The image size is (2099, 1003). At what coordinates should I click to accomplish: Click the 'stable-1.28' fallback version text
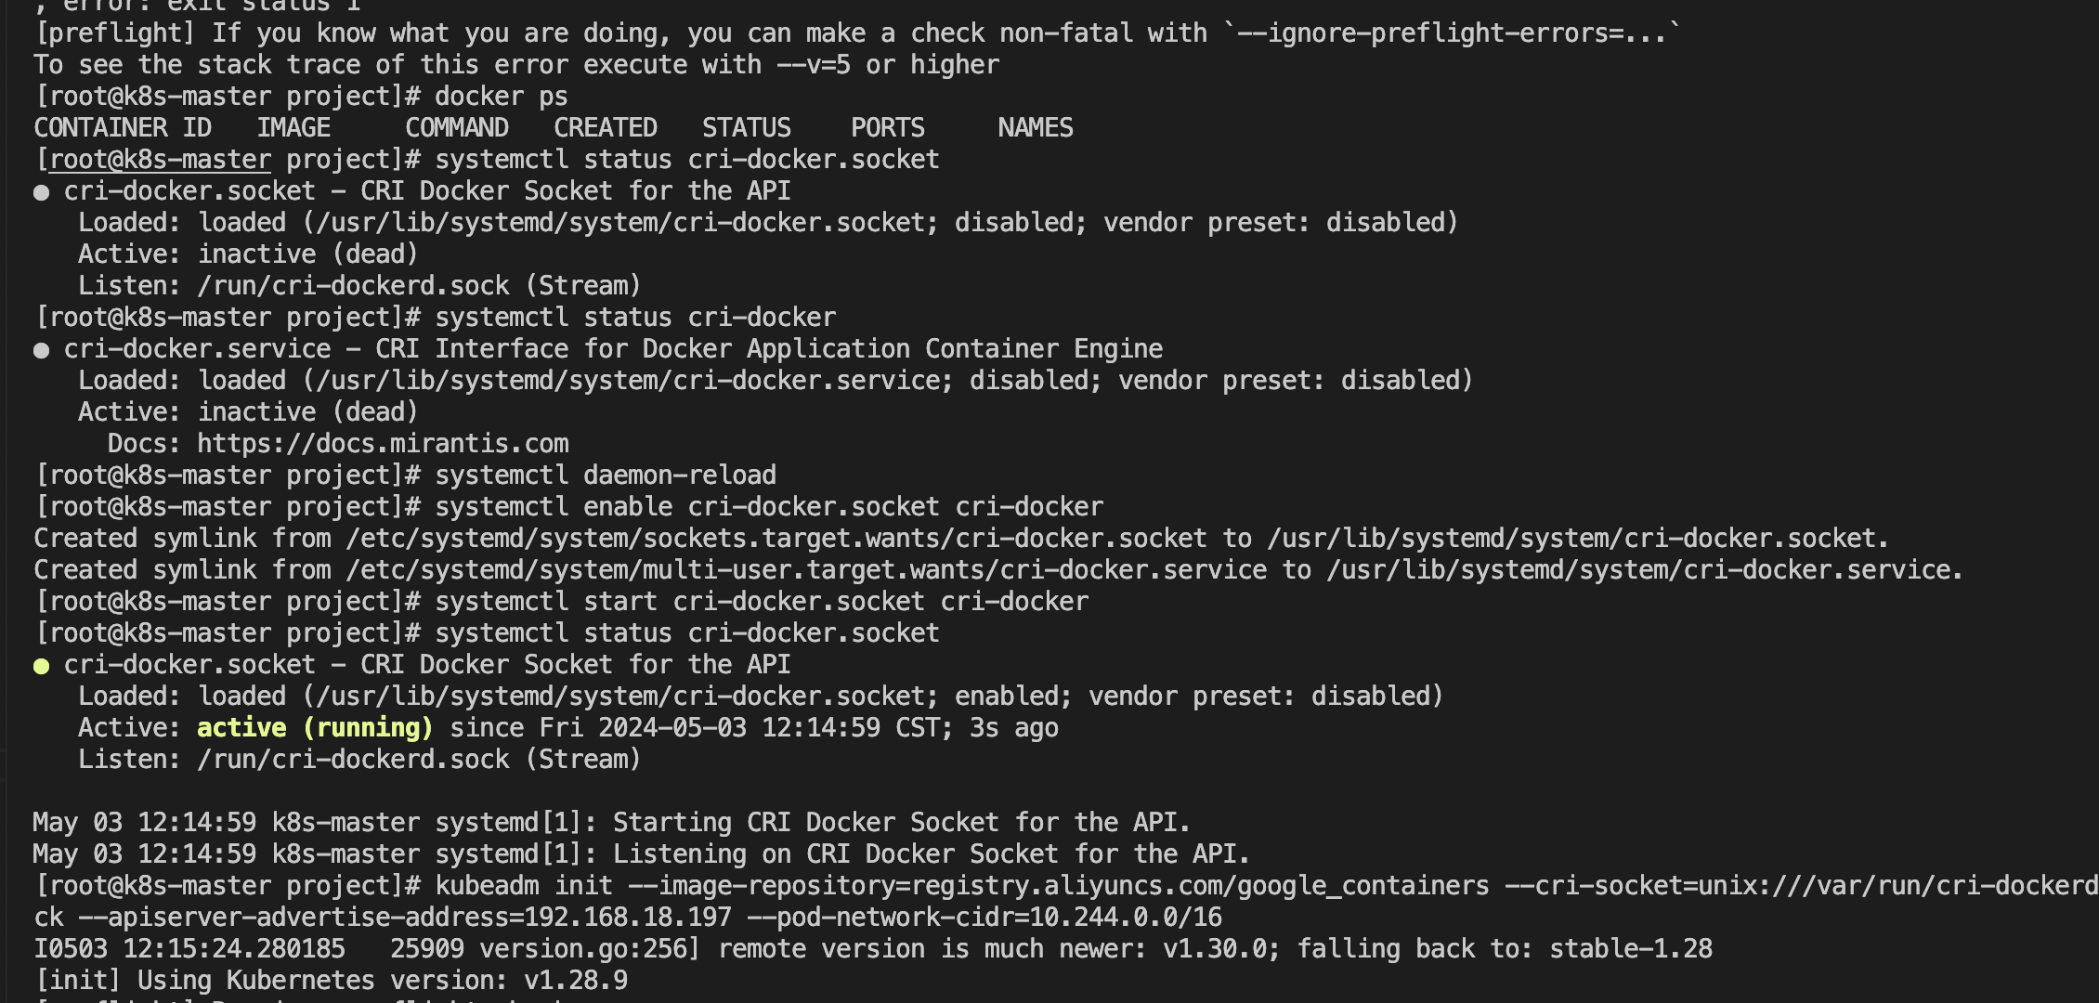tap(1631, 948)
